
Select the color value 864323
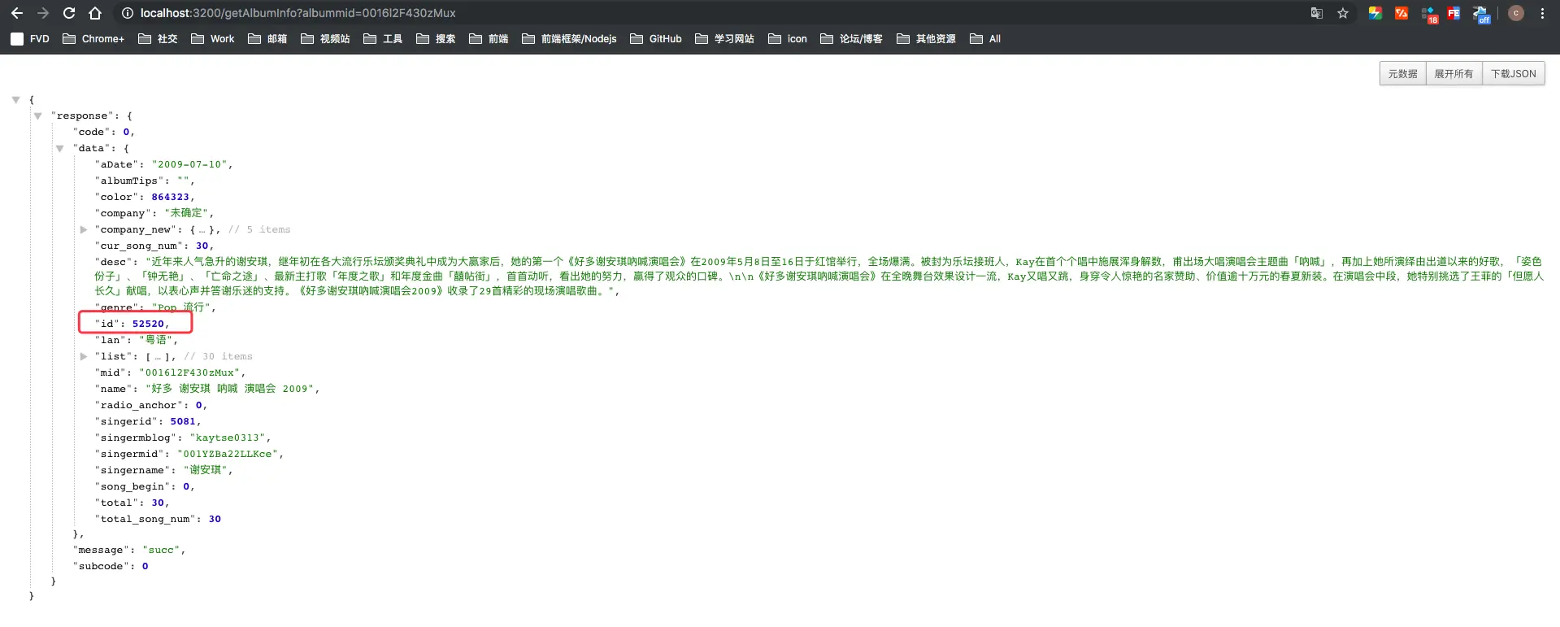pos(170,197)
